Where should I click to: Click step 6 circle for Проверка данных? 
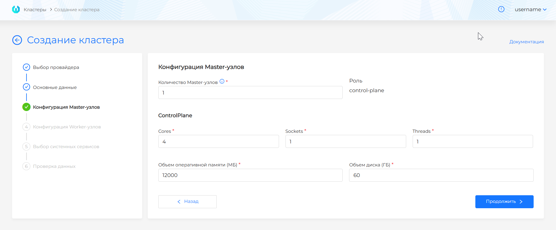(x=26, y=166)
